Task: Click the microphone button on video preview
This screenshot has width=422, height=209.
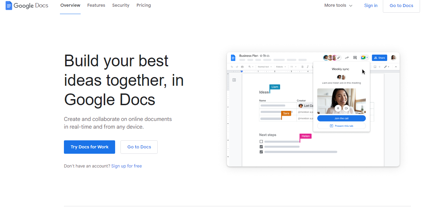Action: (338, 108)
